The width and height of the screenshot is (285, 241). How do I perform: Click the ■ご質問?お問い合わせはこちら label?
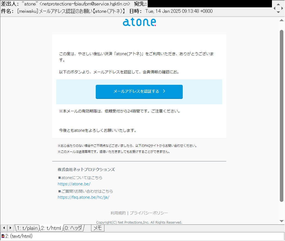click(85, 191)
